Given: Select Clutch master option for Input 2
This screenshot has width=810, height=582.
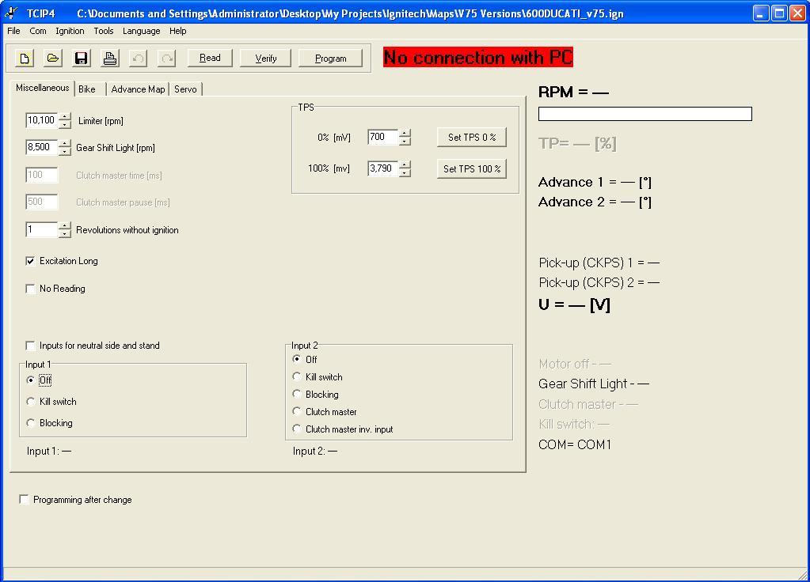Looking at the screenshot, I should point(297,411).
